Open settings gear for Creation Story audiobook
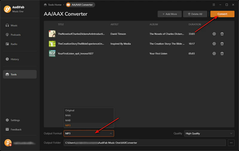Image resolution: width=239 pixels, height=151 pixels. 214,44
